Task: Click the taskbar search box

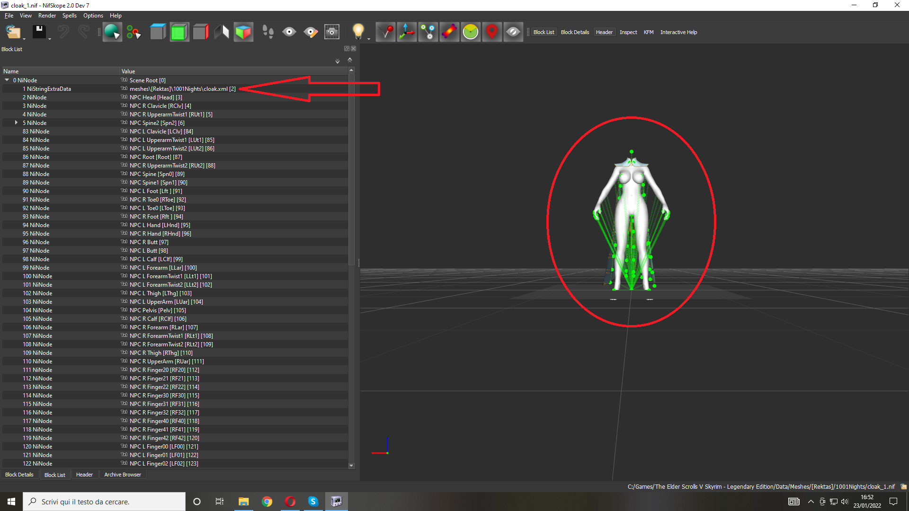Action: 104,502
